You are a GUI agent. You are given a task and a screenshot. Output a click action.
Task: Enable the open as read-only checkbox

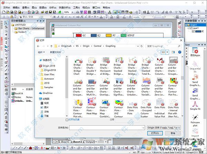coord(67,120)
